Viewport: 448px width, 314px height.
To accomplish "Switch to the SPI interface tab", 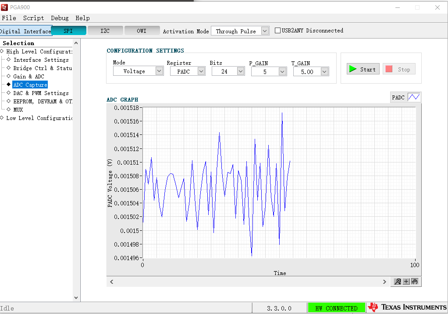I will 68,31.
